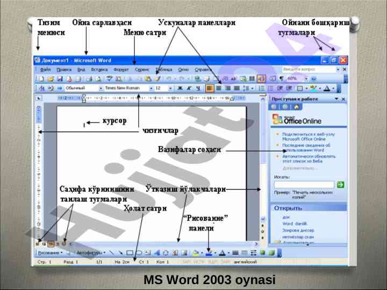Click the Автоматически обновлять этот список link
The height and width of the screenshot is (290, 387).
(309, 158)
